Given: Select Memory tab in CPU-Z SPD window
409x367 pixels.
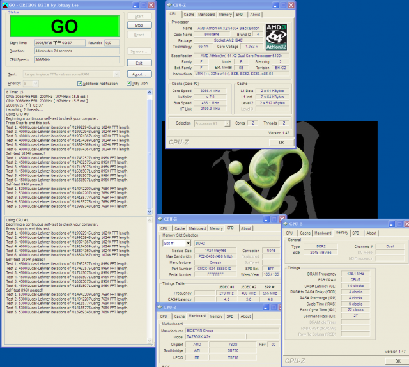Looking at the screenshot, I should pyautogui.click(x=216, y=228).
